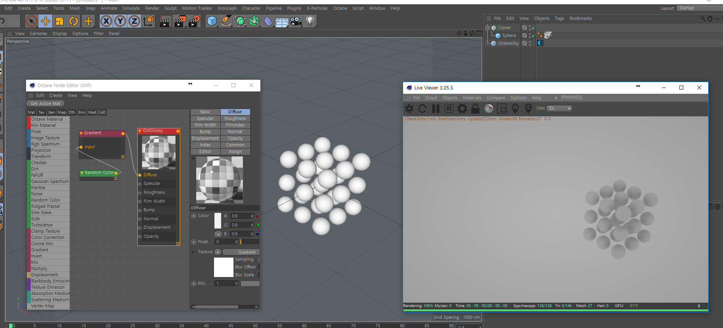Click the Gradient texture button
This screenshot has height=328, width=723.
(x=241, y=252)
